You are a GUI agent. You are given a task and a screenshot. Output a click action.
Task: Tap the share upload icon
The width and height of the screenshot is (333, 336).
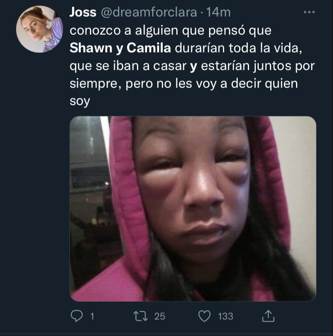tap(268, 316)
